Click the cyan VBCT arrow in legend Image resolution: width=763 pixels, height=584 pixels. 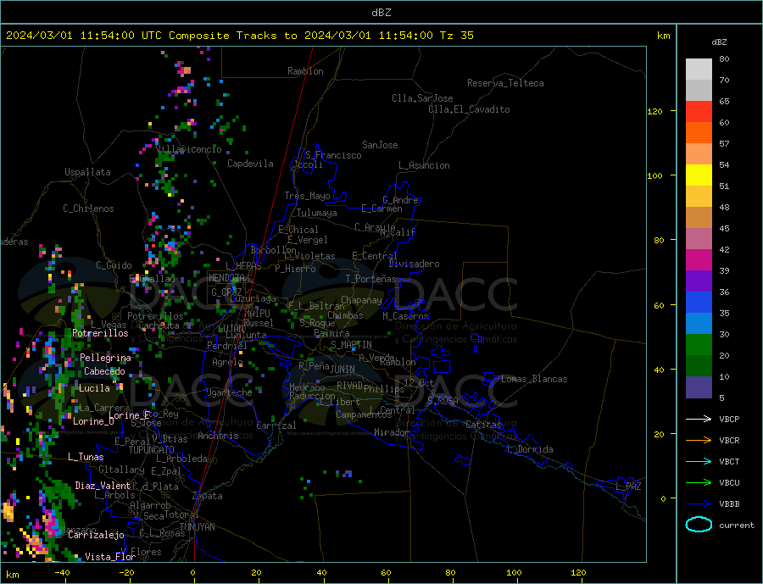[x=699, y=461]
